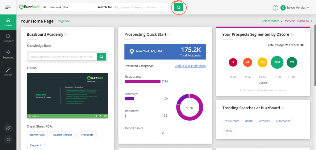
Task: Open the help question mark icon
Action: [x=275, y=8]
